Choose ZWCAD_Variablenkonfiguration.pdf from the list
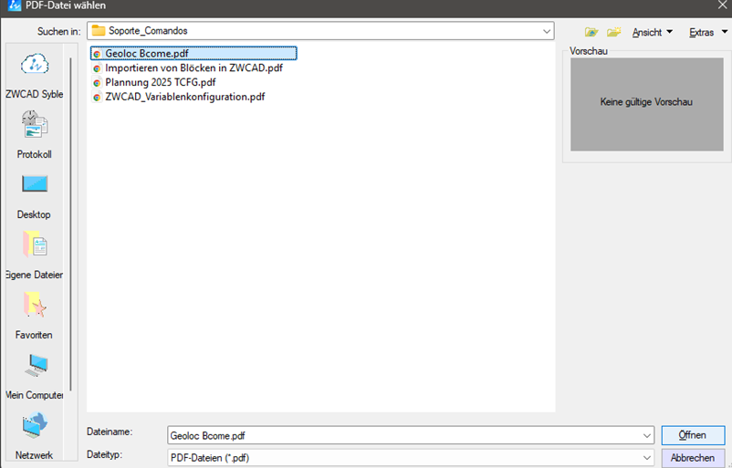 184,97
